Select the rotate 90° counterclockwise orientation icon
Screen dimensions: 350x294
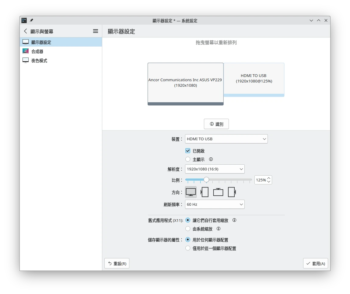[232, 192]
